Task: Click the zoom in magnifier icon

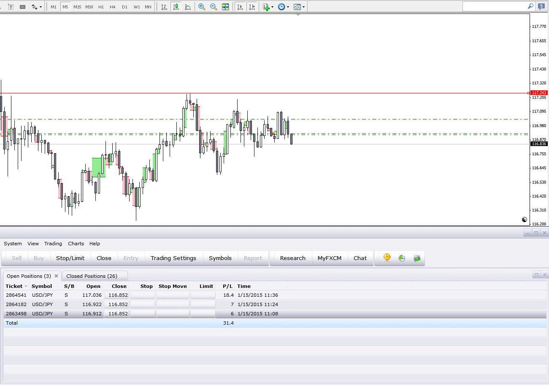Action: coord(202,7)
